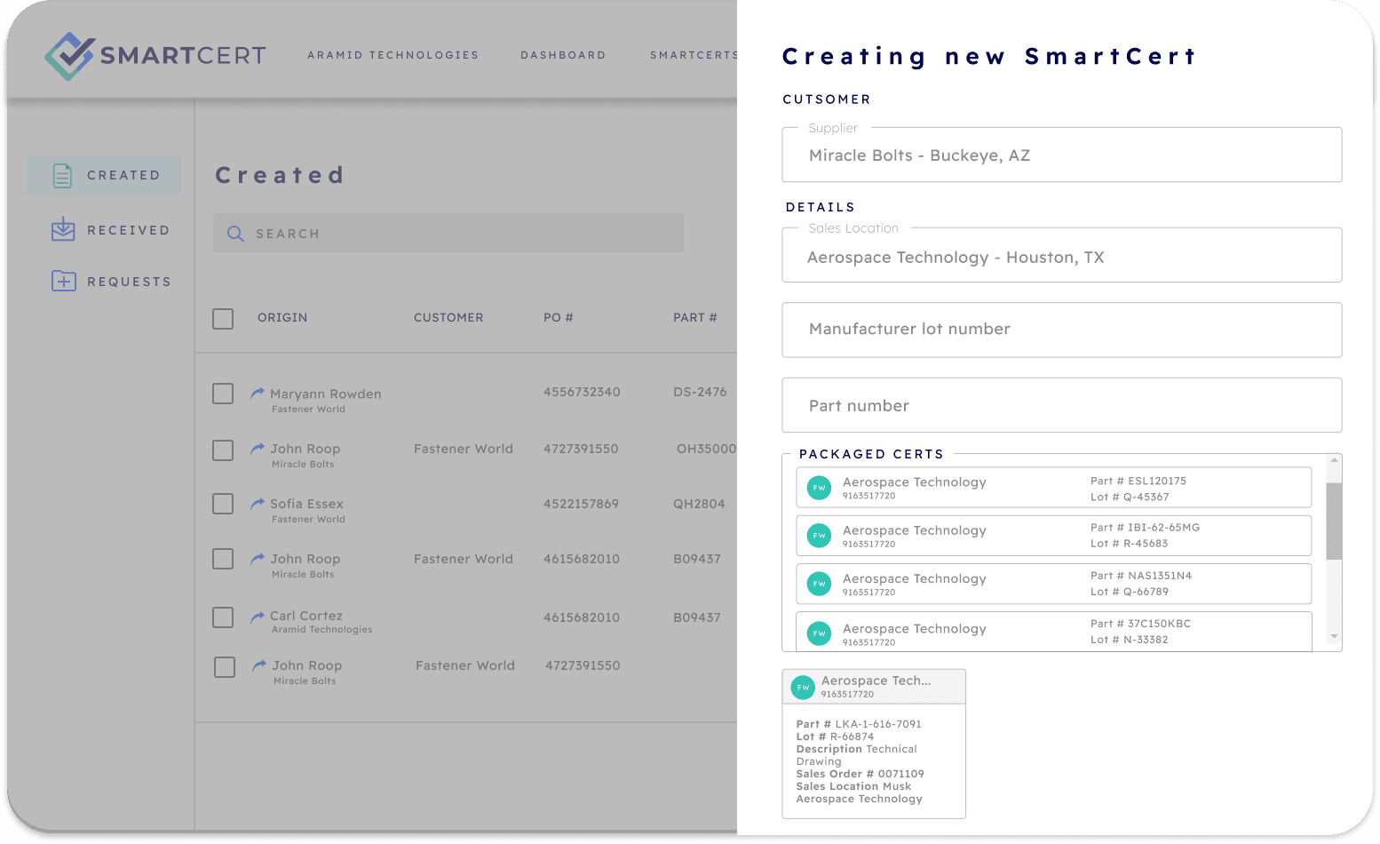1380x844 pixels.
Task: Select the header checkbox to select all rows
Action: (x=223, y=318)
